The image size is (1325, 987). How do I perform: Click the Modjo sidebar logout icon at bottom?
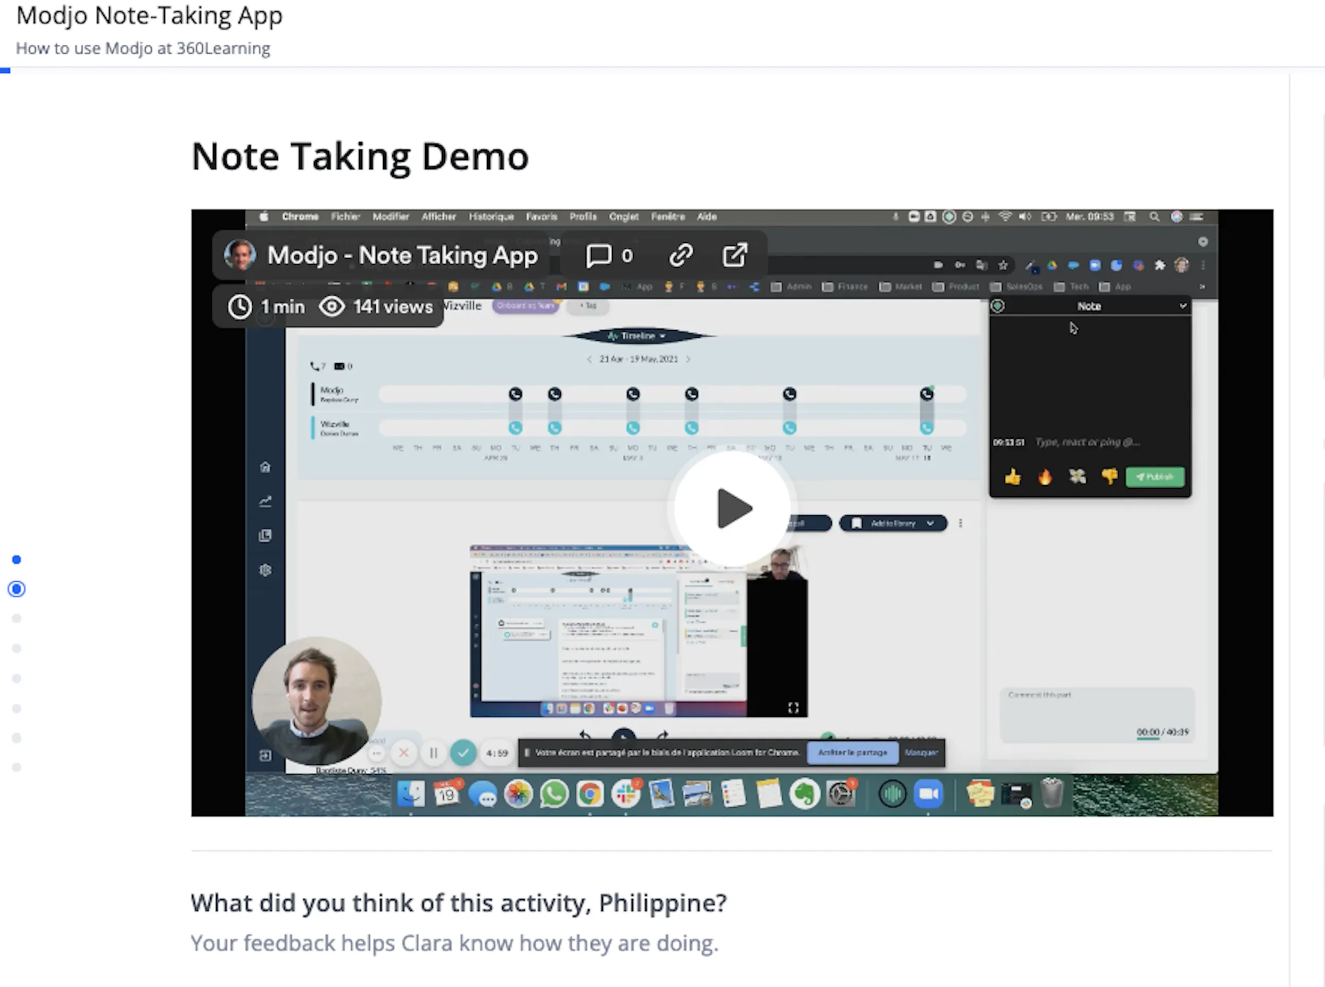click(266, 756)
